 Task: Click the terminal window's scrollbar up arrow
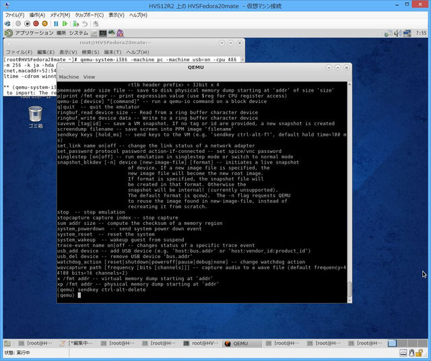click(242, 59)
